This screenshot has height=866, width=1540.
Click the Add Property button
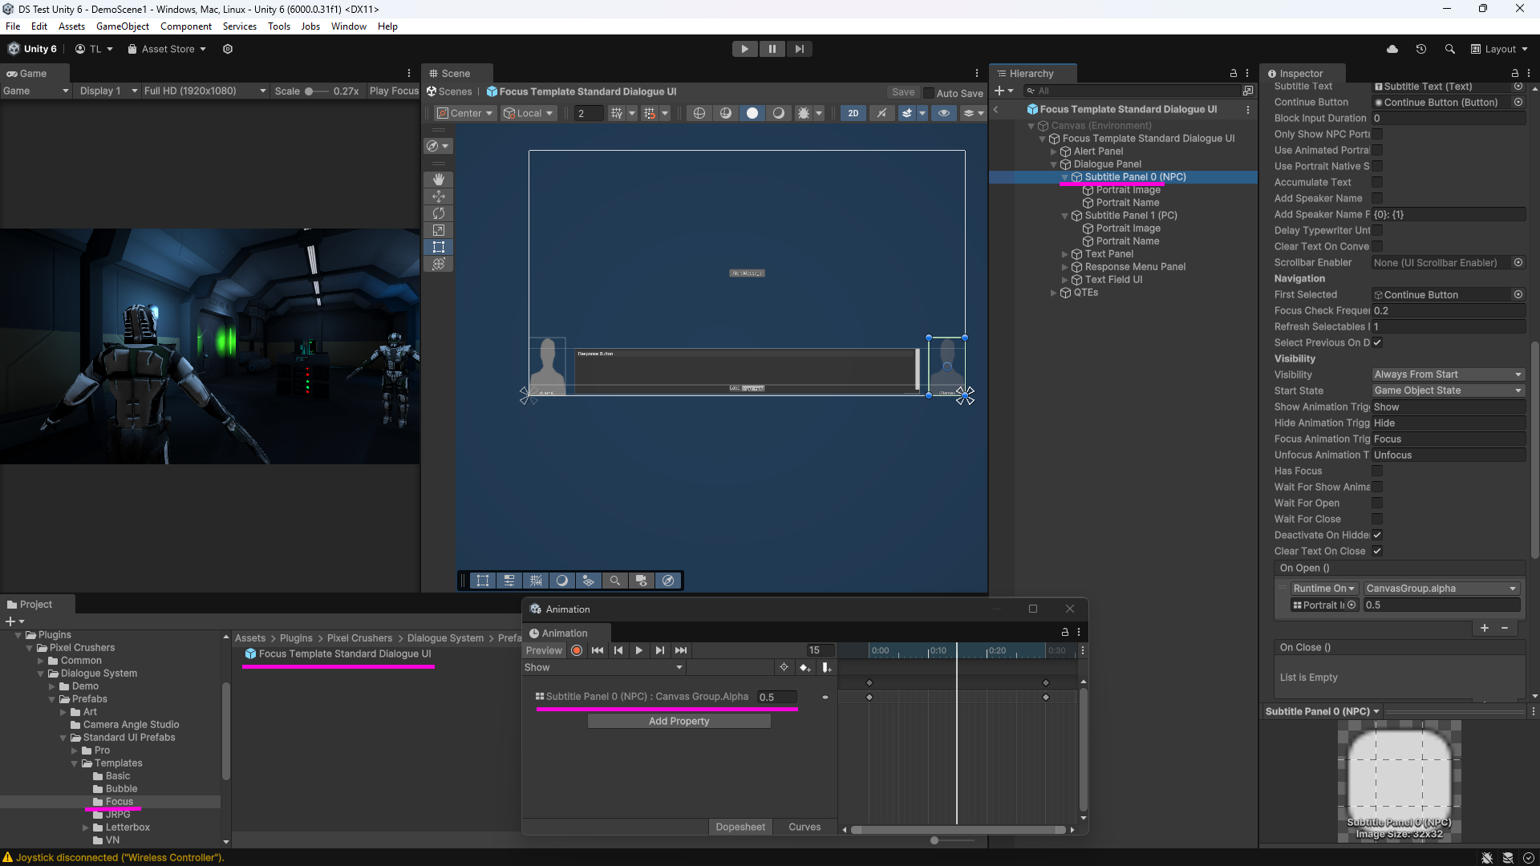point(679,721)
